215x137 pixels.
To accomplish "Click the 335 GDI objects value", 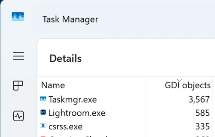I will coord(203,127).
